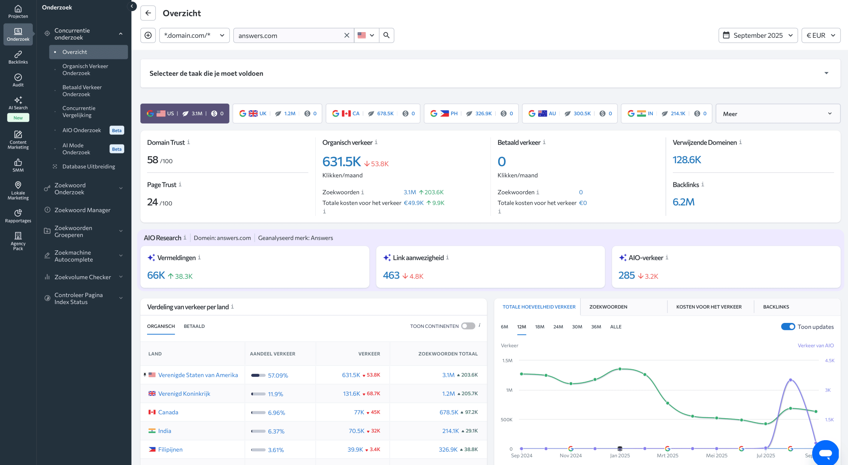
Task: Open the Meer countries dropdown
Action: (x=778, y=114)
